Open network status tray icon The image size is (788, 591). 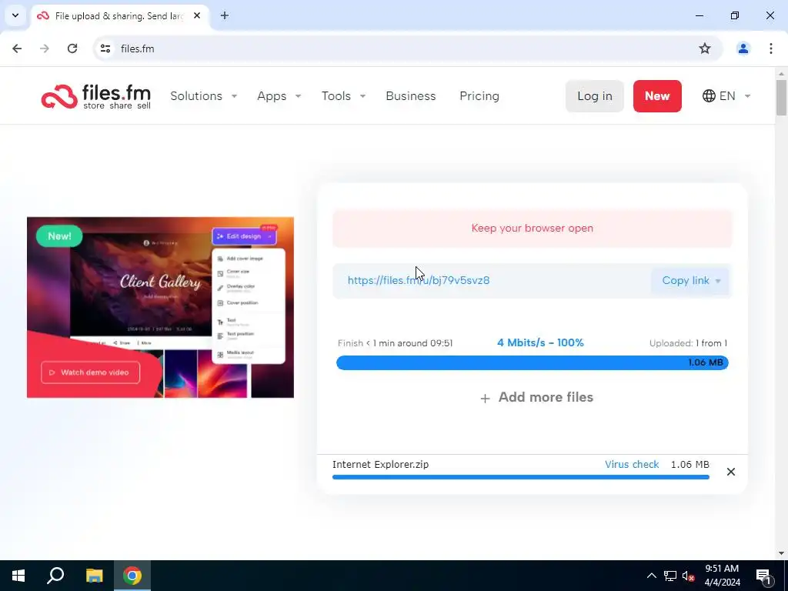[x=670, y=576]
